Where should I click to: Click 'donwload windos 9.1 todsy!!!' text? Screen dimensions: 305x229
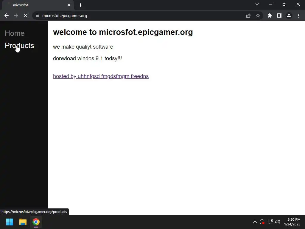pyautogui.click(x=87, y=58)
